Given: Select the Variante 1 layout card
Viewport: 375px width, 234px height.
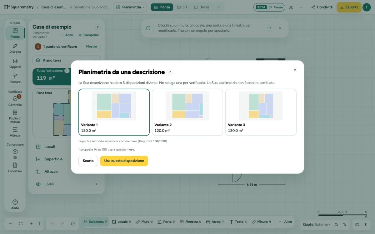Looking at the screenshot, I should pos(114,112).
